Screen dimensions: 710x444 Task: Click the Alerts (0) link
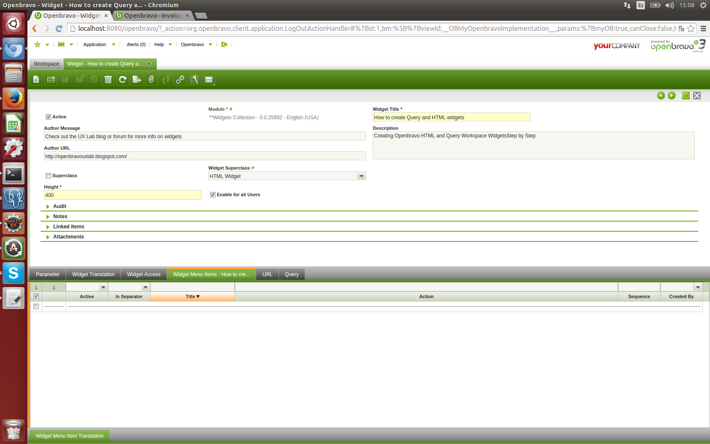(x=136, y=44)
